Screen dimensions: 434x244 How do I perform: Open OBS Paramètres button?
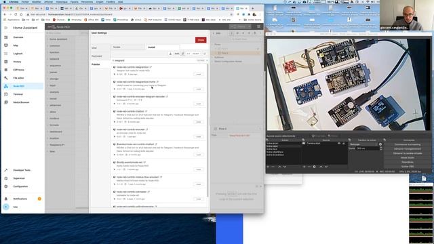click(x=408, y=162)
